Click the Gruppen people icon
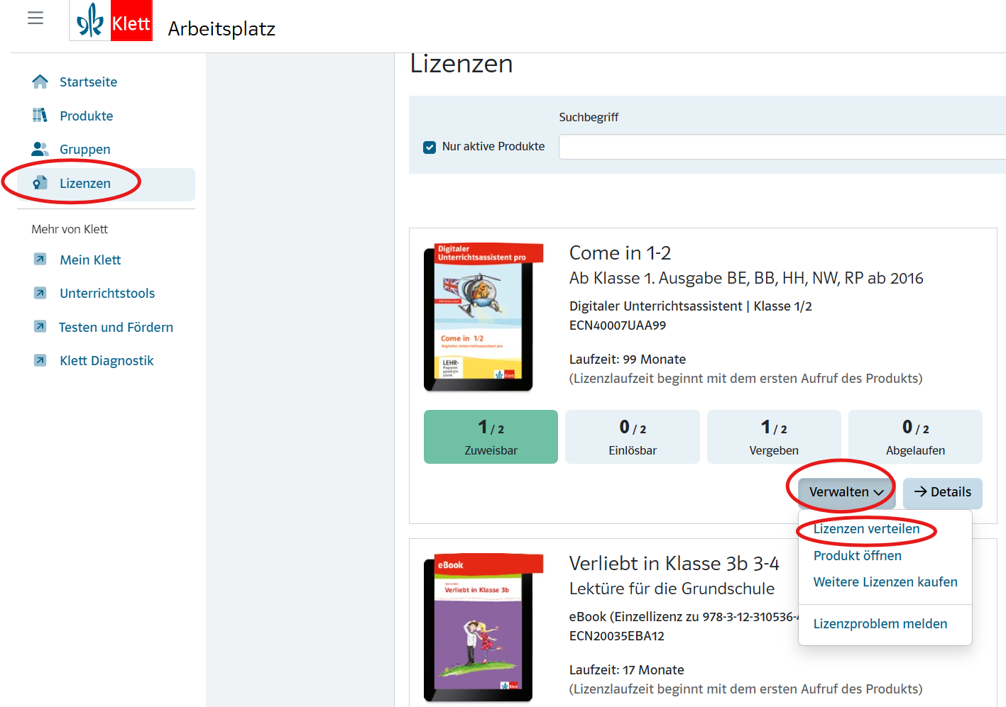This screenshot has height=707, width=1006. click(40, 149)
